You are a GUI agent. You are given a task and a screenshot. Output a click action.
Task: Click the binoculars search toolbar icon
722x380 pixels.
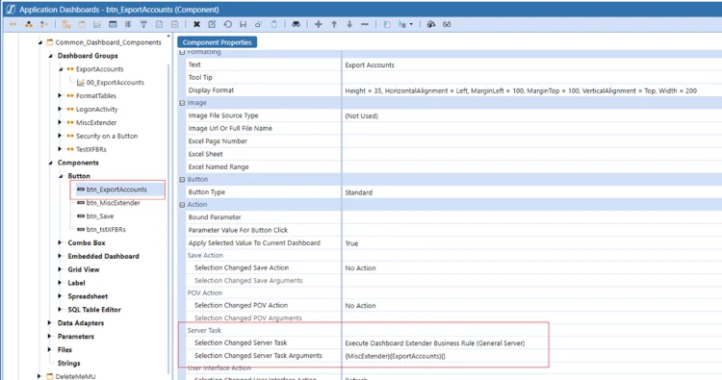(x=297, y=24)
